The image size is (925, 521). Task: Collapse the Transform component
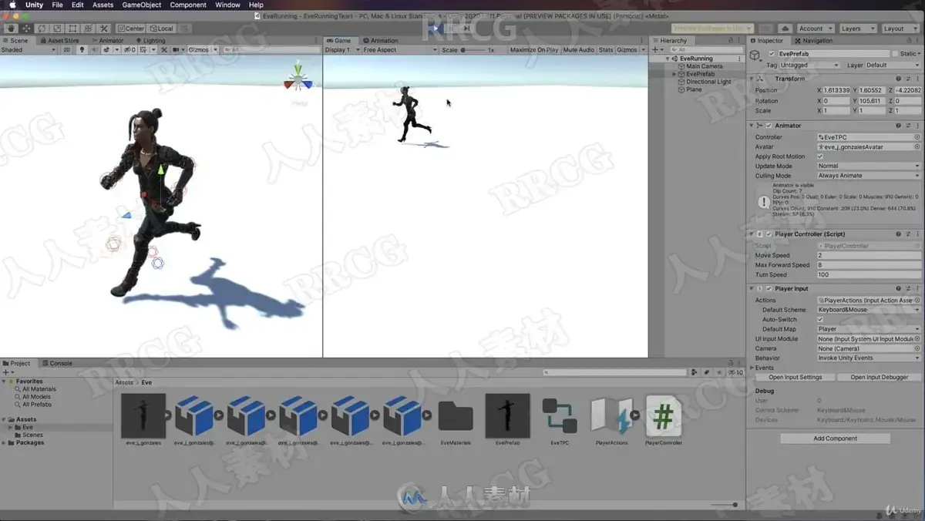(752, 79)
